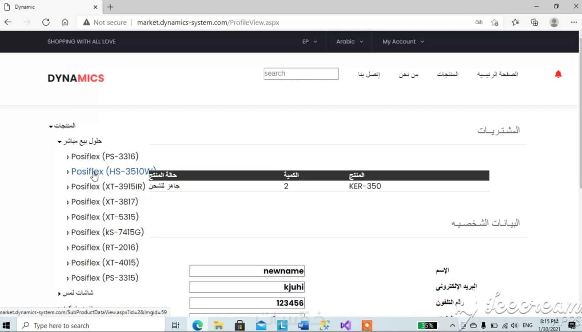Image resolution: width=582 pixels, height=332 pixels.
Task: Click the name field containing newname
Action: click(x=247, y=271)
